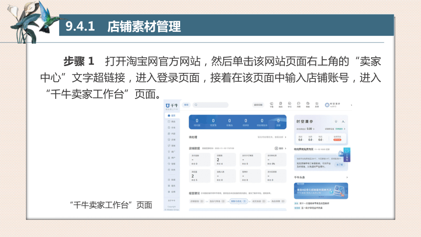Click the pill button left of 下载
Viewport: 421px width, 237px height.
258,105
